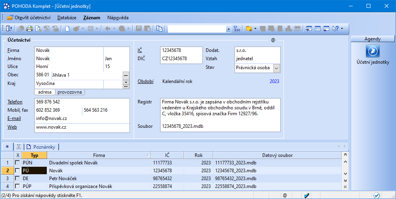This screenshot has height=199, width=396.
Task: Select the Petr Nováček table row
Action: point(171,178)
